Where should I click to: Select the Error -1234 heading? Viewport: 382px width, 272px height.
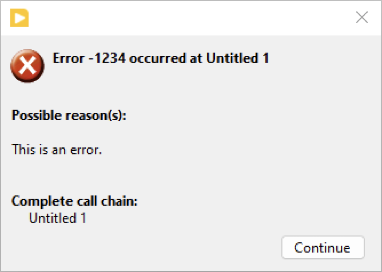coord(161,58)
